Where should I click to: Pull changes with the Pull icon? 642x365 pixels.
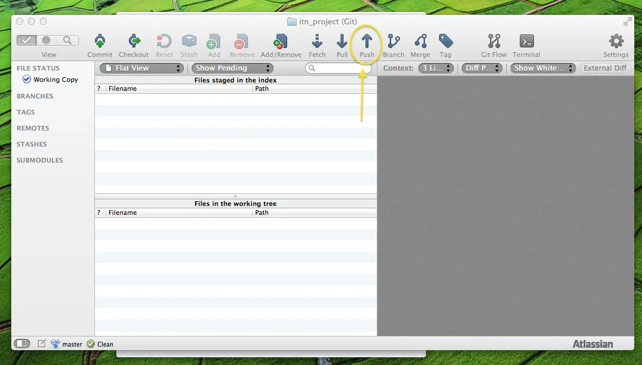click(x=342, y=42)
